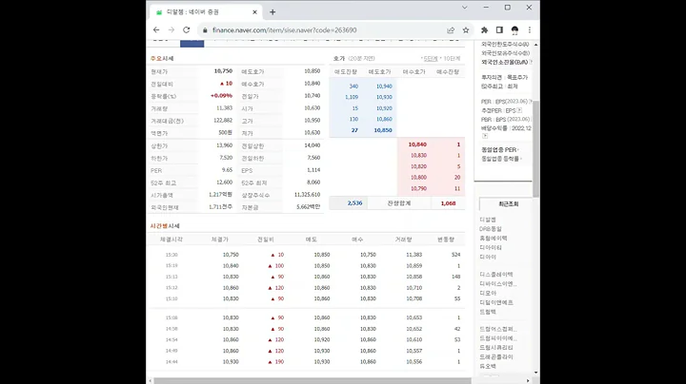Viewport: 686px width, 384px height.
Task: Click the 주요시세 section heading
Action: point(162,59)
